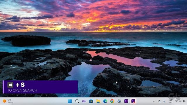The width and height of the screenshot is (187, 105).
Task: Click the microphone tray icon
Action: point(164,101)
